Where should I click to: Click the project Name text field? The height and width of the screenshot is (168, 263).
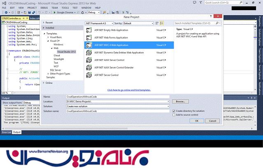[x=118, y=97]
